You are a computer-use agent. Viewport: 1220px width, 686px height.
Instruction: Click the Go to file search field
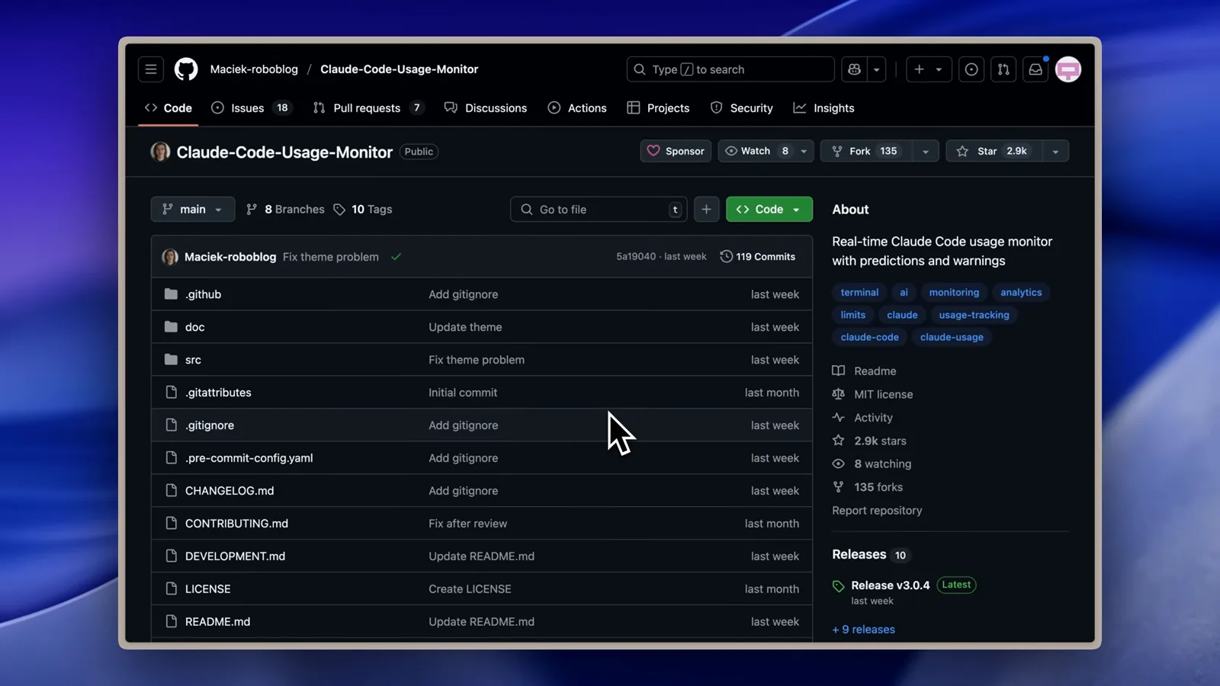(x=599, y=209)
